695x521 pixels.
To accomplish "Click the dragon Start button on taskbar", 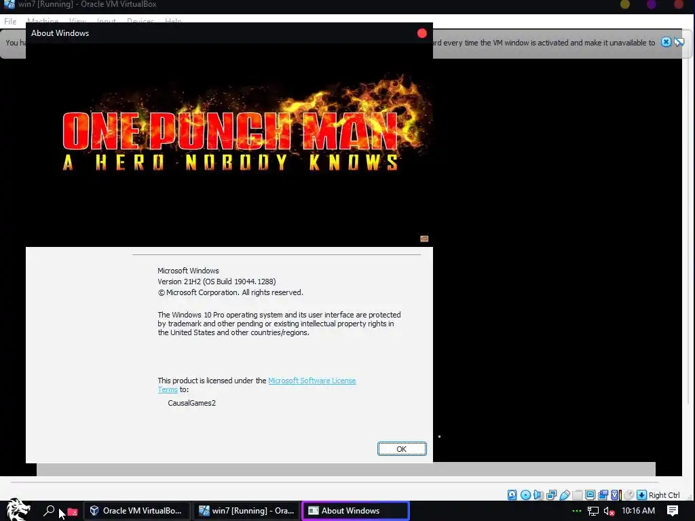I will click(18, 509).
